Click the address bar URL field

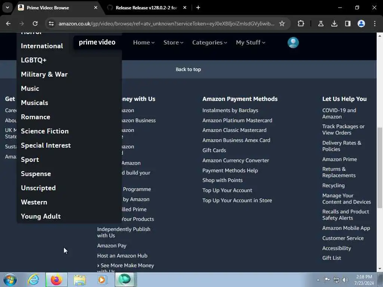point(166,24)
